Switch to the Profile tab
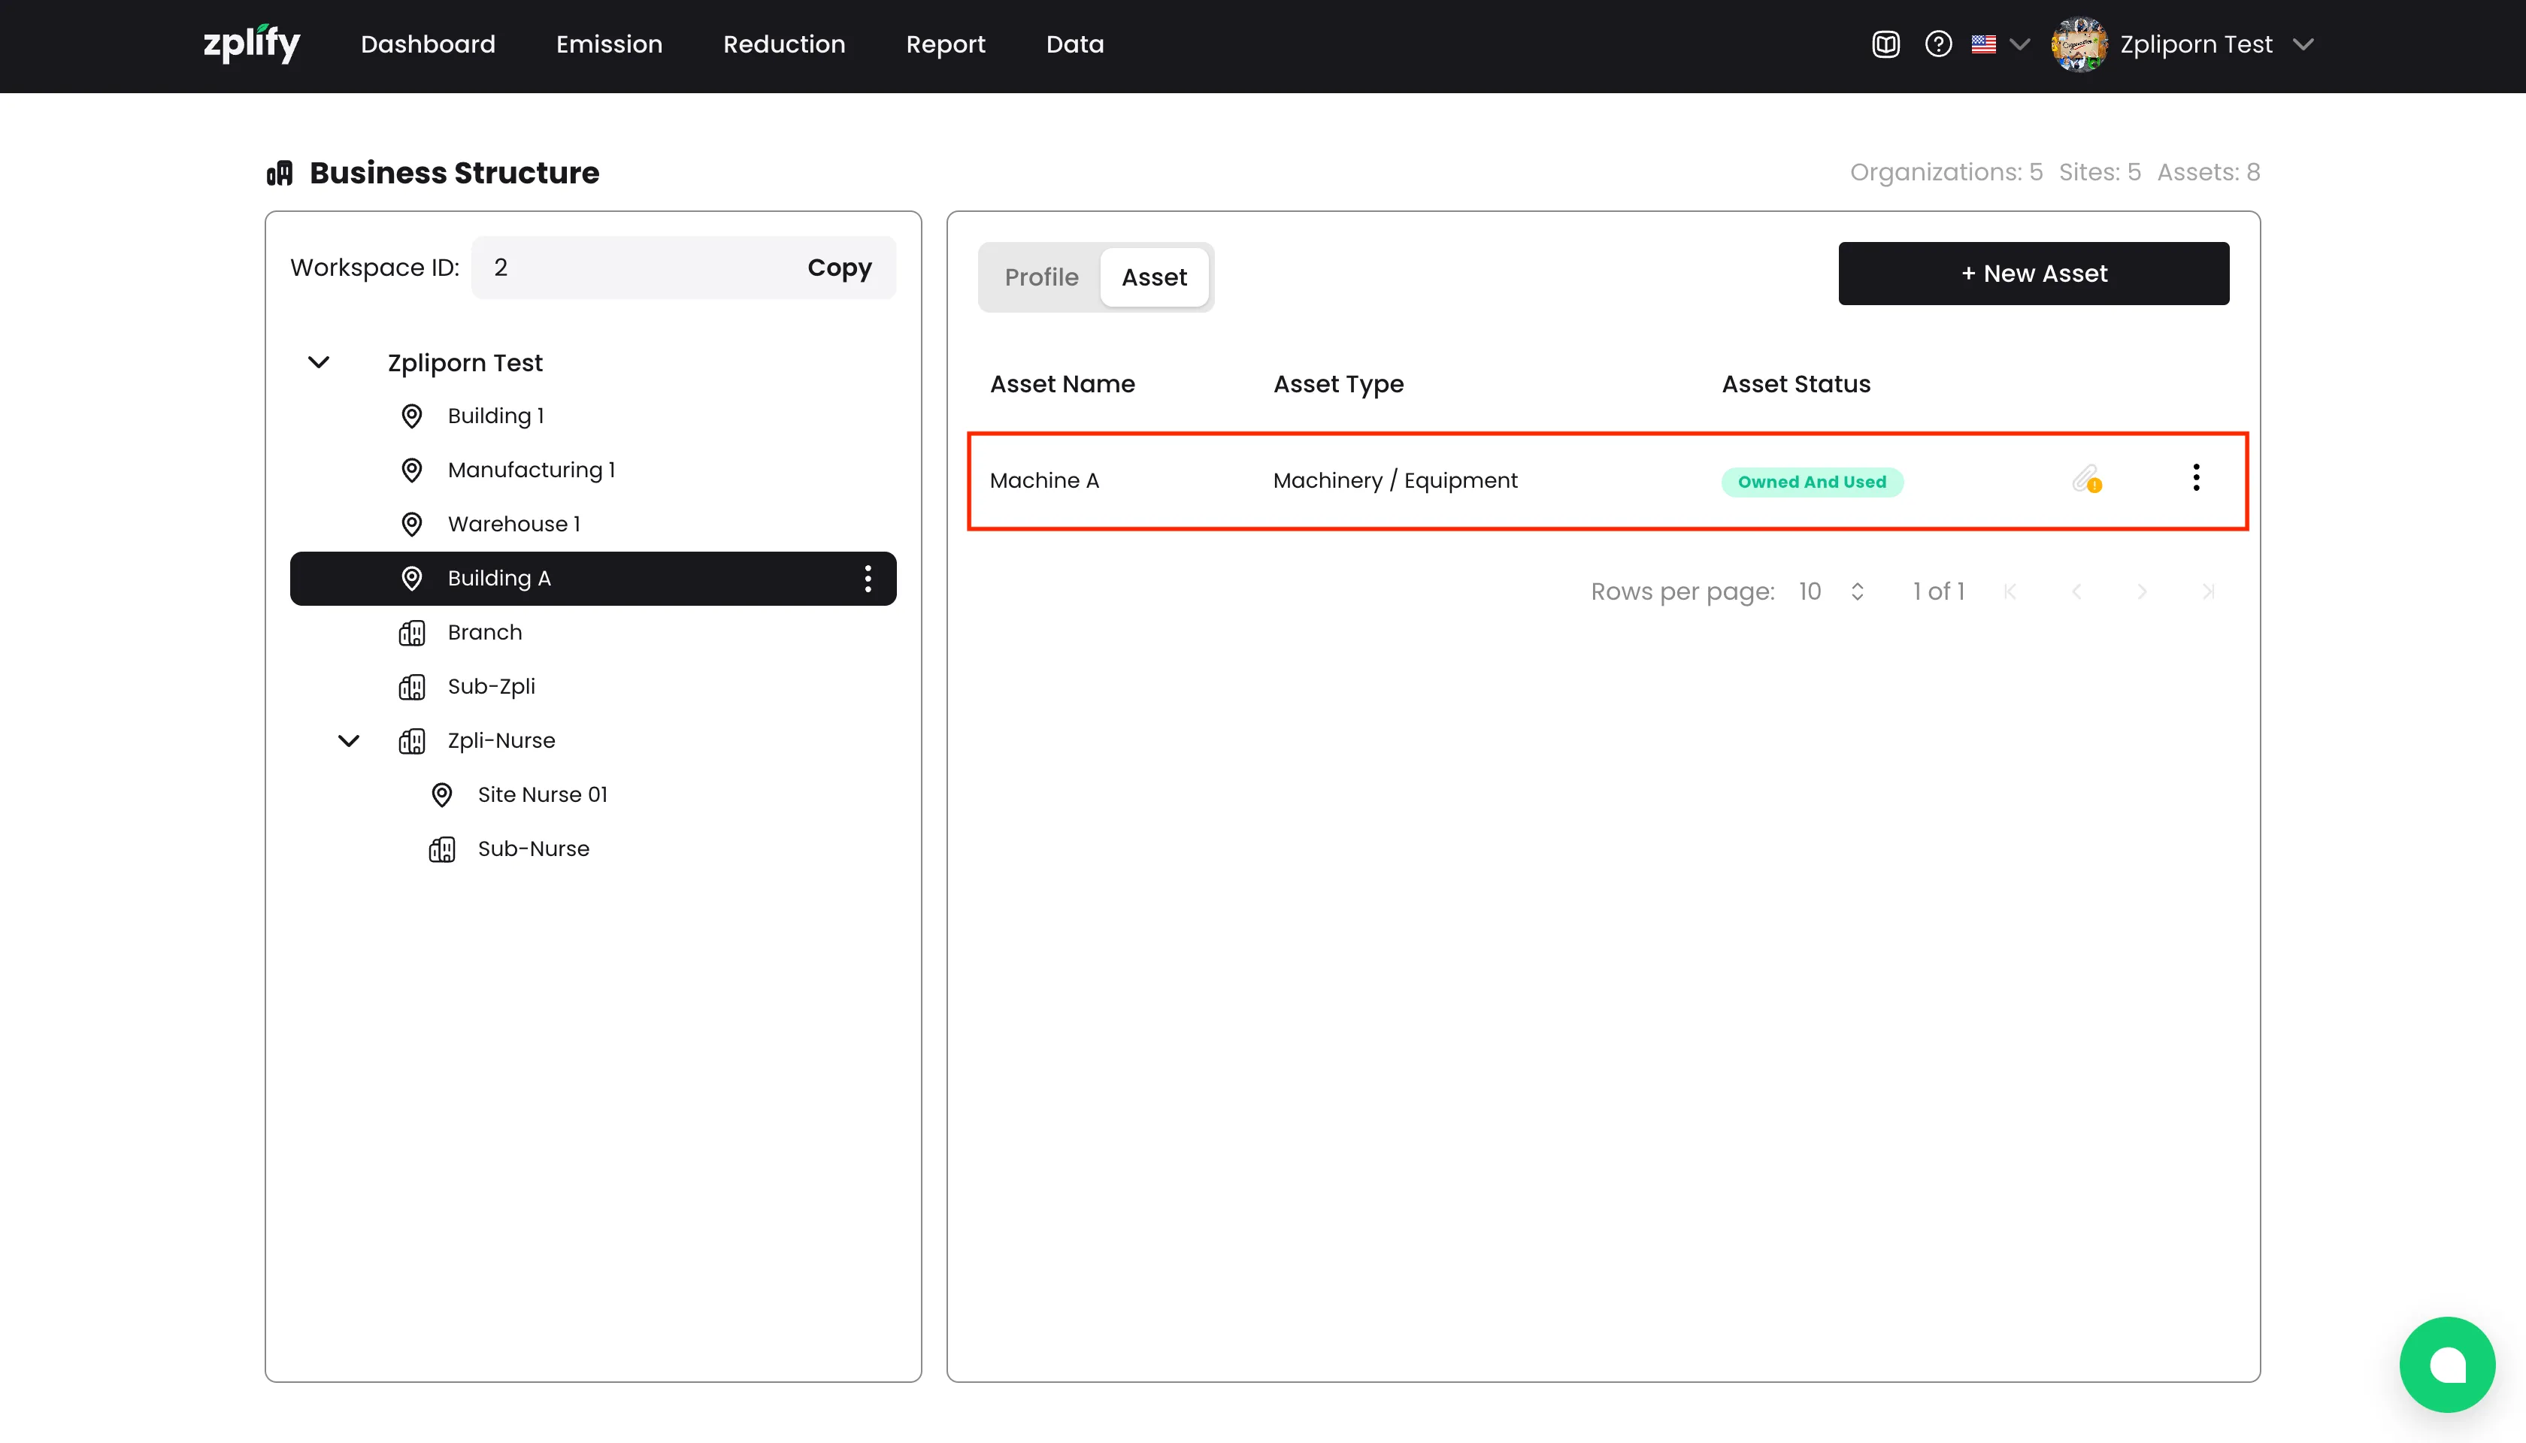 pyautogui.click(x=1041, y=277)
